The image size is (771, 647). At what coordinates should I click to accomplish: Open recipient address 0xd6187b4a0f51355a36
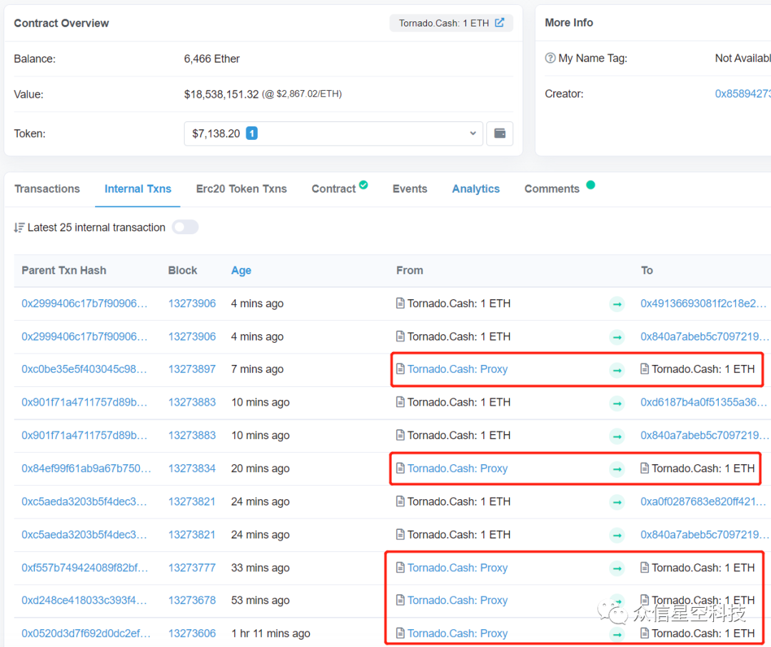tap(703, 402)
